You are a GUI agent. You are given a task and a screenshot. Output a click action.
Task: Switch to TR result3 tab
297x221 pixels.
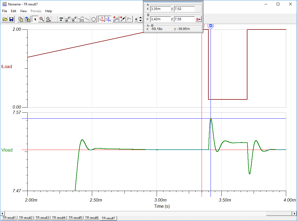point(42,218)
